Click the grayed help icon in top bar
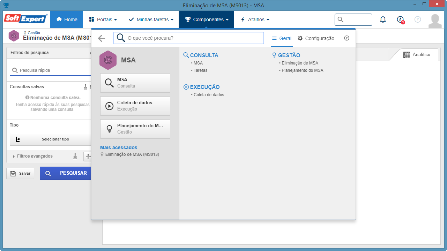Viewport: 447px width, 251px height. click(x=418, y=20)
